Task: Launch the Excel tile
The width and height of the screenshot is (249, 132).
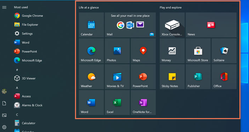Action: point(117,103)
